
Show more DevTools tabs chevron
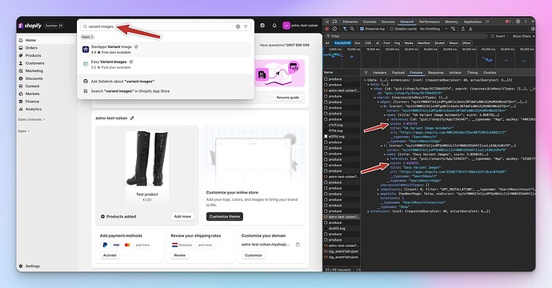(x=487, y=22)
